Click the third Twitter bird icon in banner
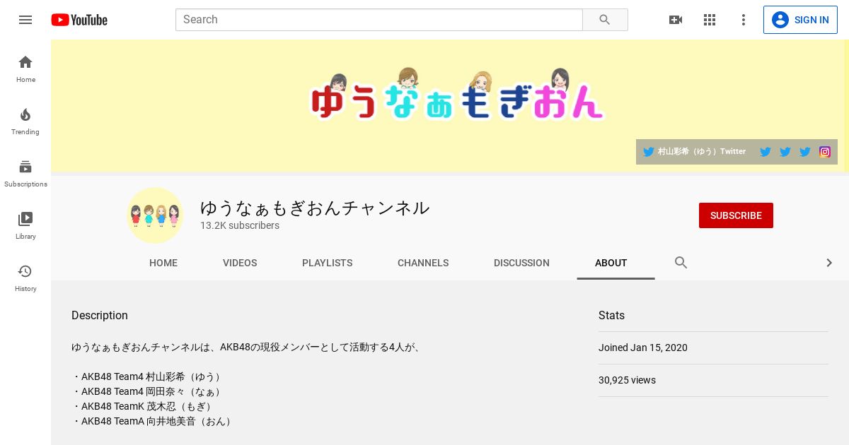 coord(785,152)
